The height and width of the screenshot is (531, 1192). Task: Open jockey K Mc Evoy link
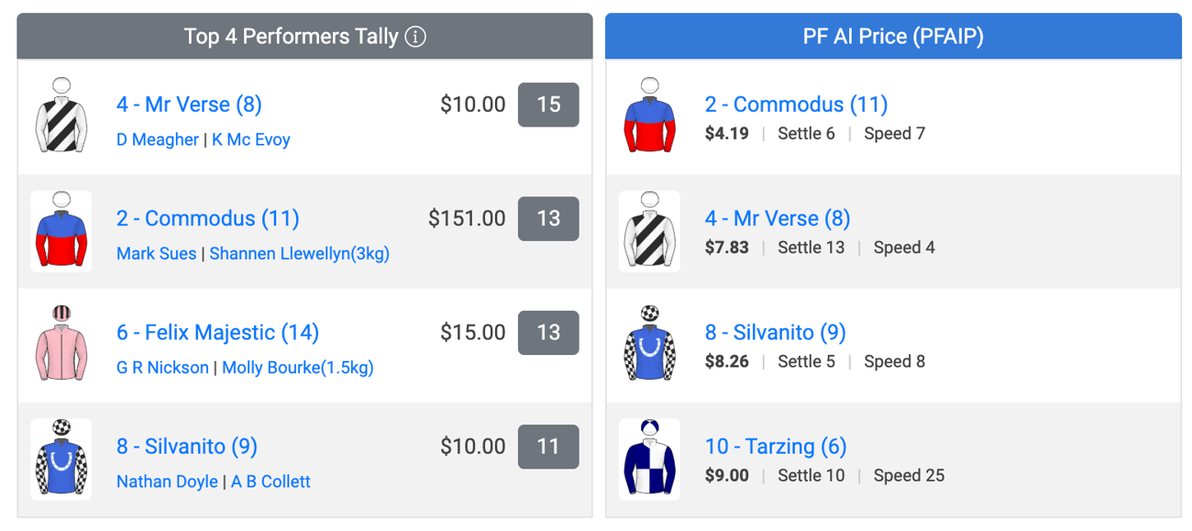(x=251, y=139)
